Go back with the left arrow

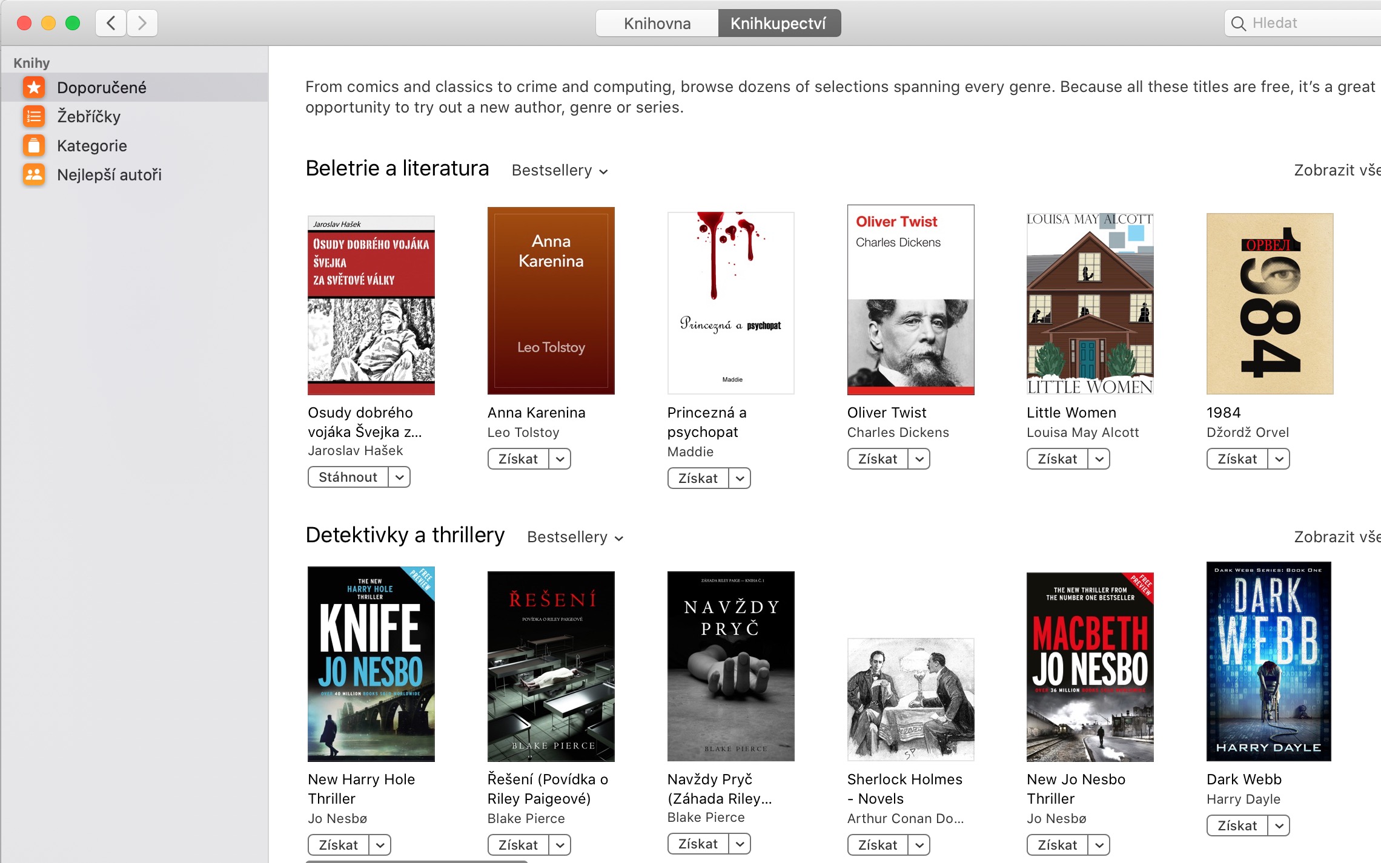pos(111,23)
